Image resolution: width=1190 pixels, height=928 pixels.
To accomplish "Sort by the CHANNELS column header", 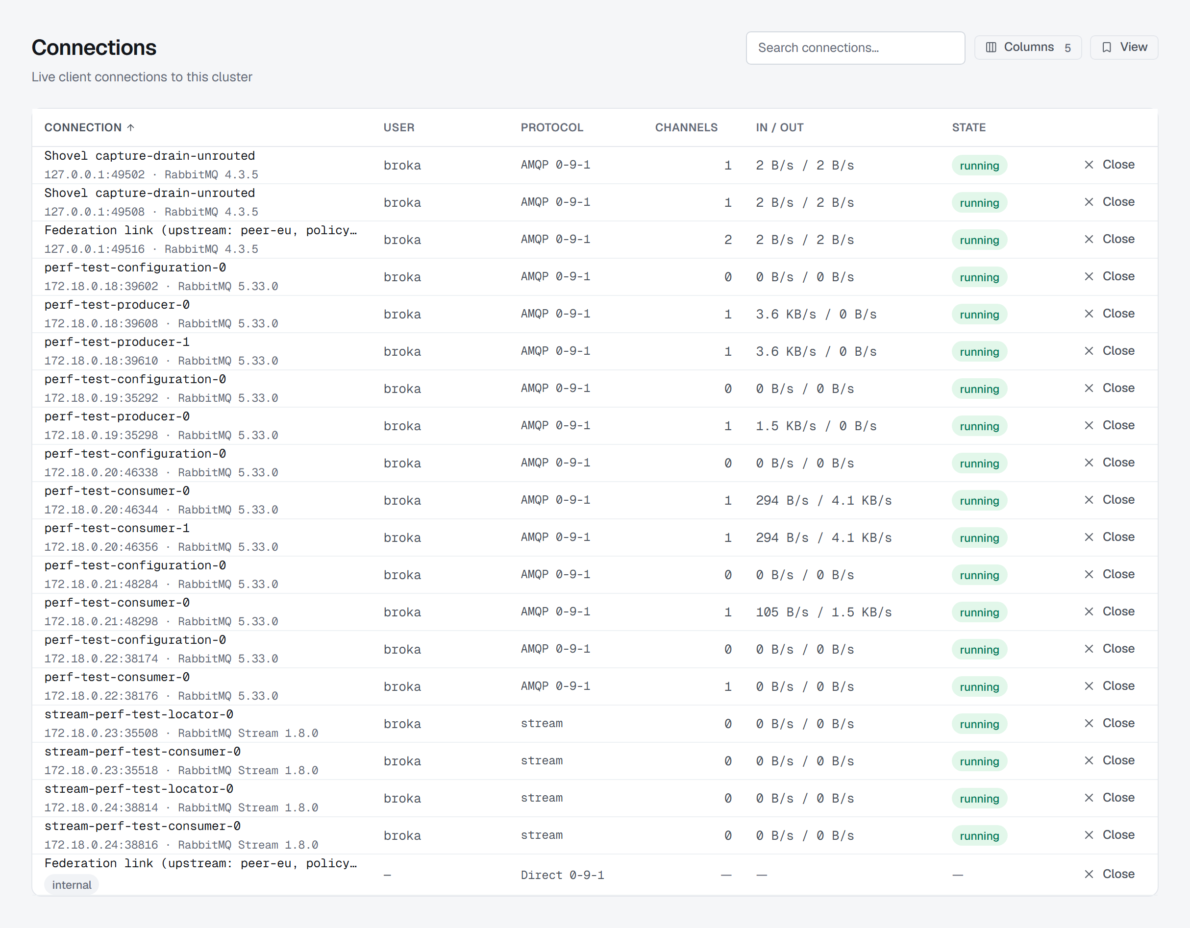I will pyautogui.click(x=686, y=127).
